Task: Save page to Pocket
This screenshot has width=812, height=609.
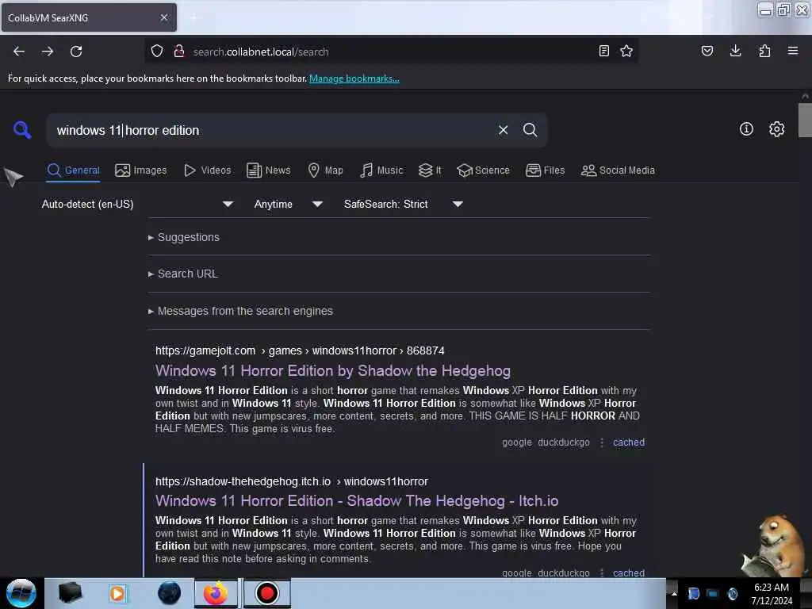Action: [707, 51]
